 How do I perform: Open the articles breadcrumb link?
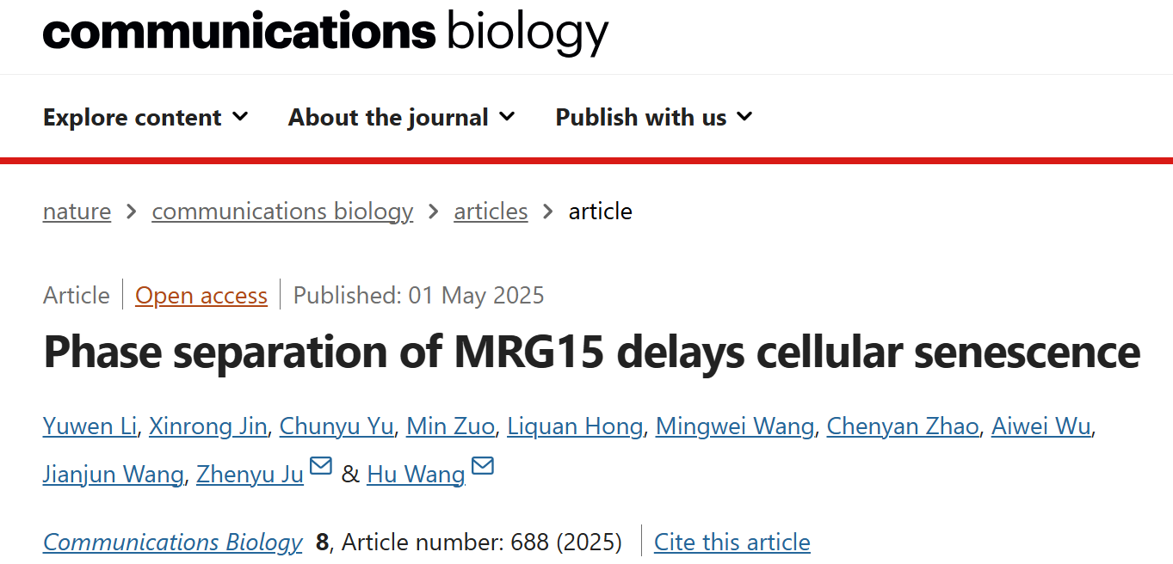(x=491, y=211)
